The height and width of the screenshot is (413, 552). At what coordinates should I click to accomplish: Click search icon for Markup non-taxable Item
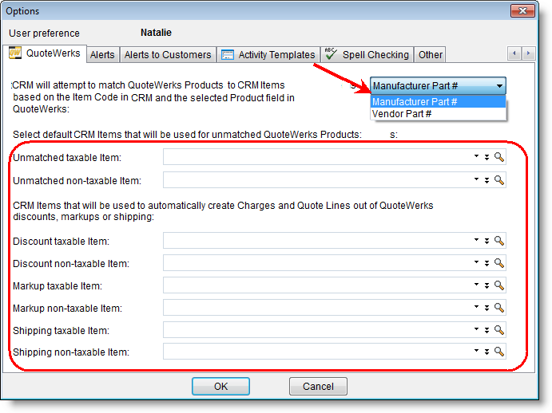(x=499, y=308)
